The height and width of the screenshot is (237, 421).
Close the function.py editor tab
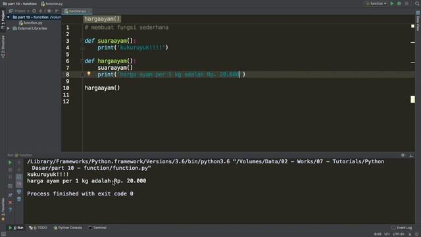(x=89, y=11)
